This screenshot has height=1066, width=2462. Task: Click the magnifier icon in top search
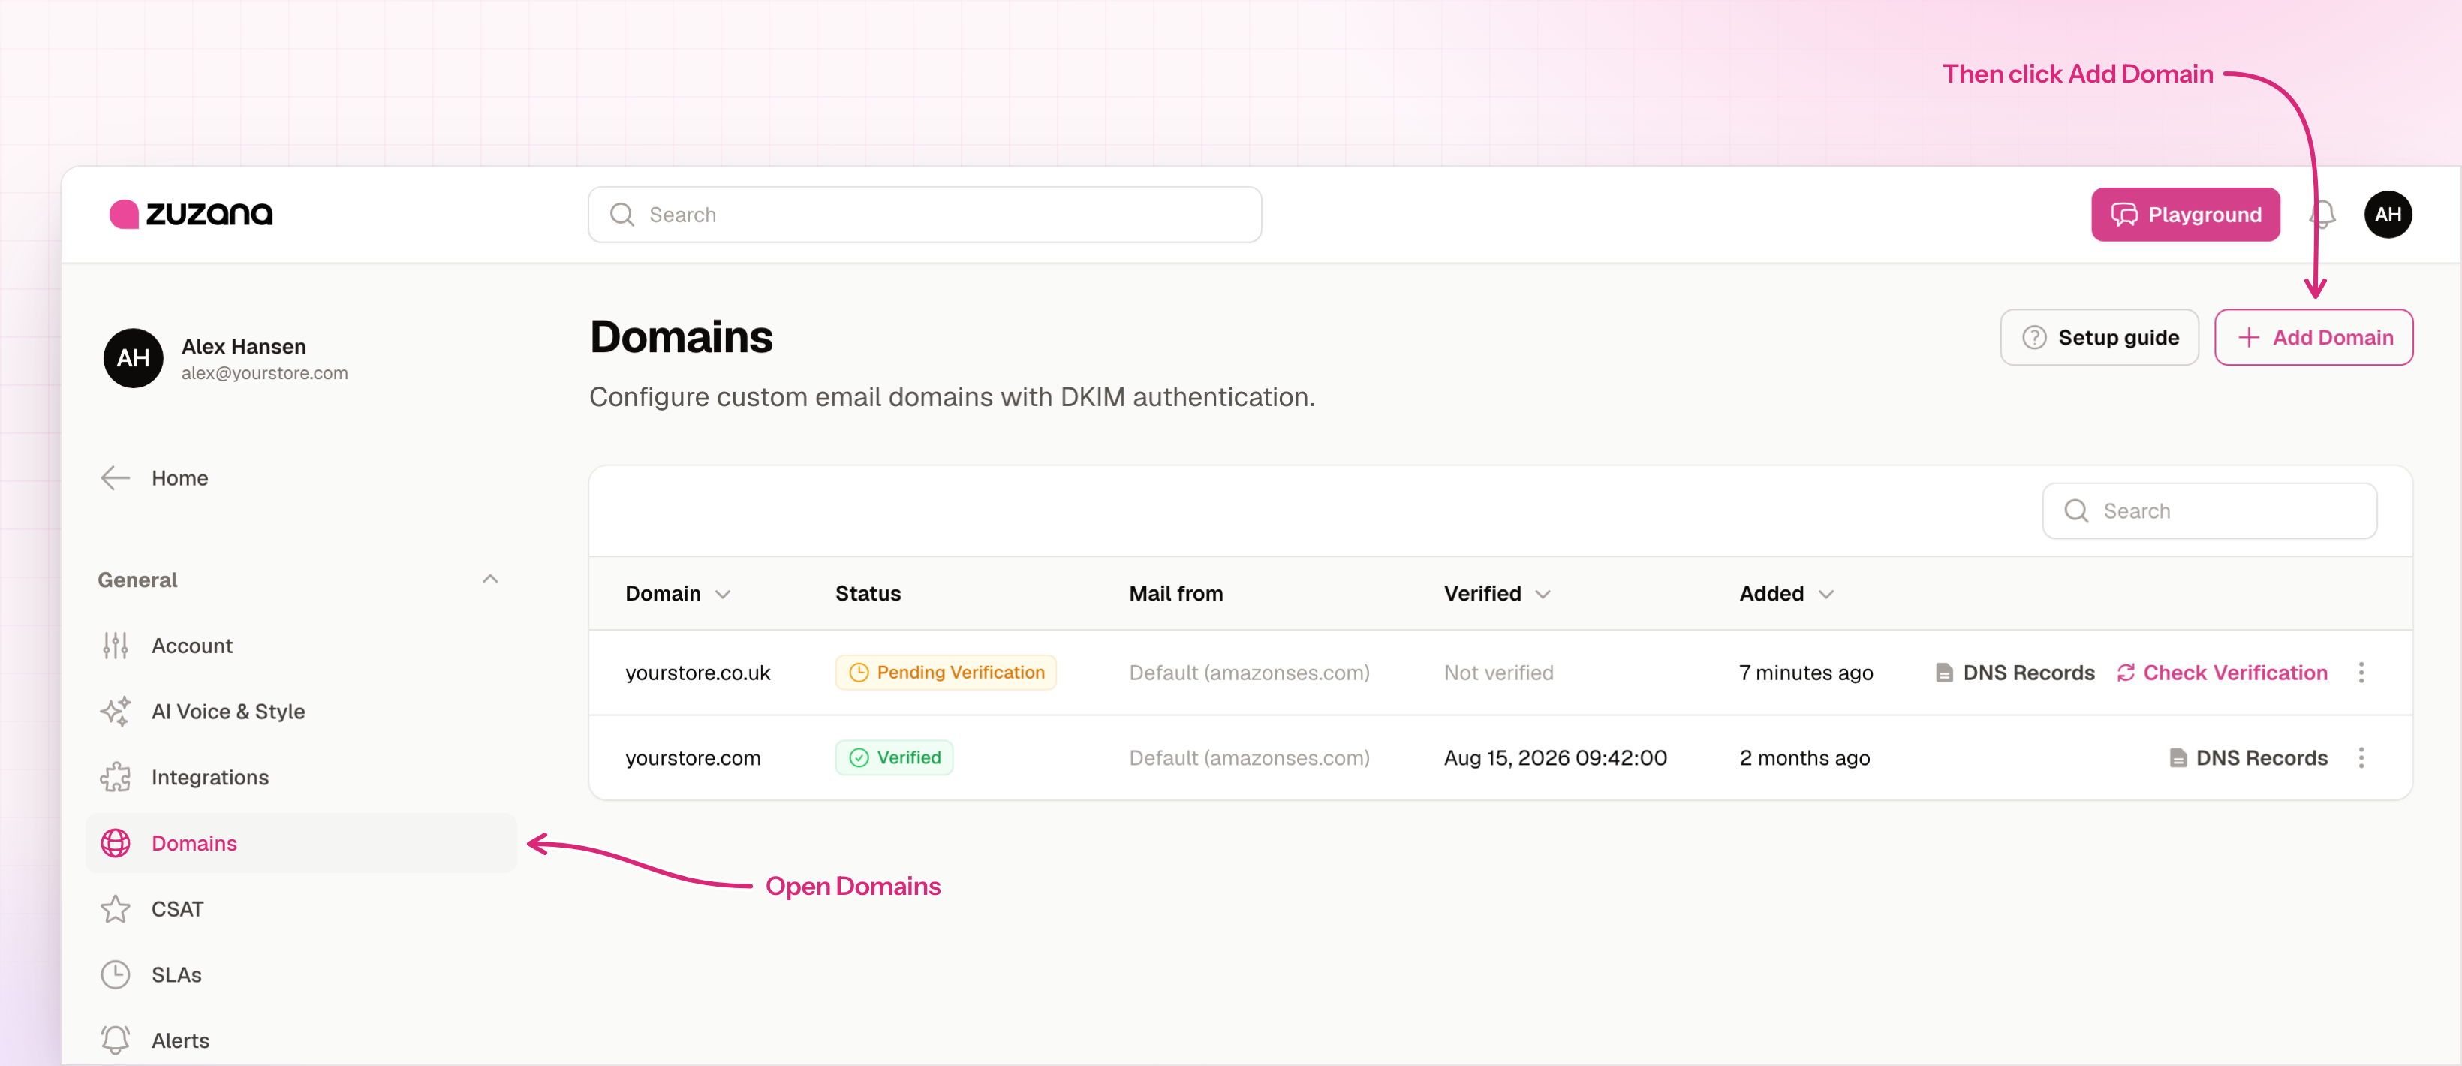[622, 214]
